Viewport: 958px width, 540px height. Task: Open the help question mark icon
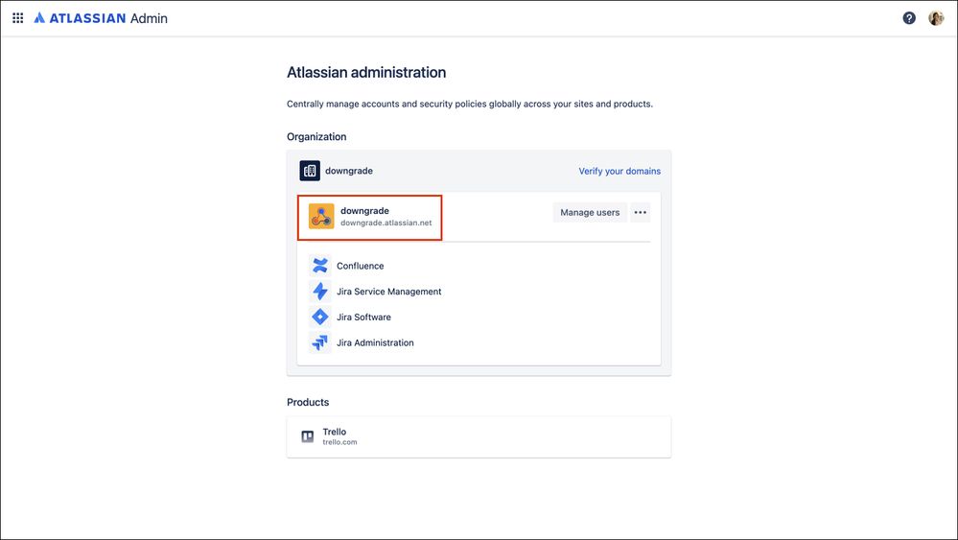909,18
